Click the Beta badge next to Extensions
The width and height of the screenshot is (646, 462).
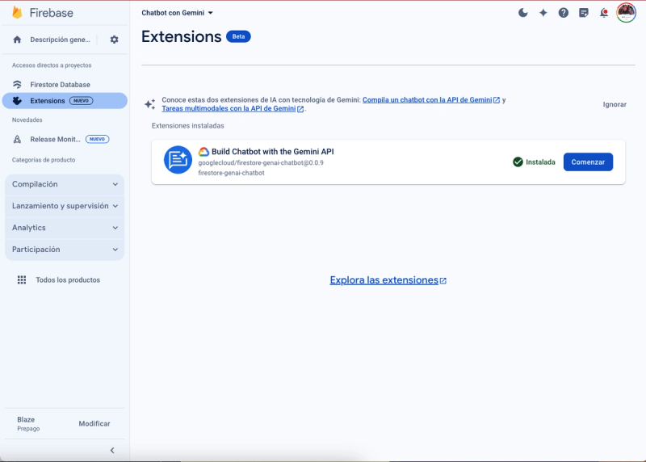pyautogui.click(x=238, y=36)
